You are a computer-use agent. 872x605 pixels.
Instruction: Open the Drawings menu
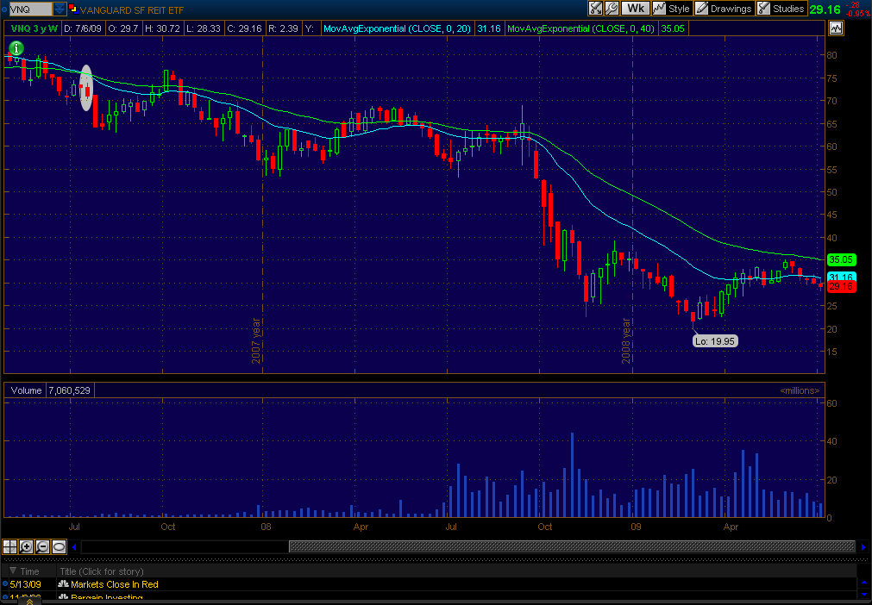click(724, 9)
